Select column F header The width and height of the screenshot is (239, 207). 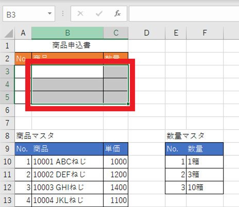204,33
